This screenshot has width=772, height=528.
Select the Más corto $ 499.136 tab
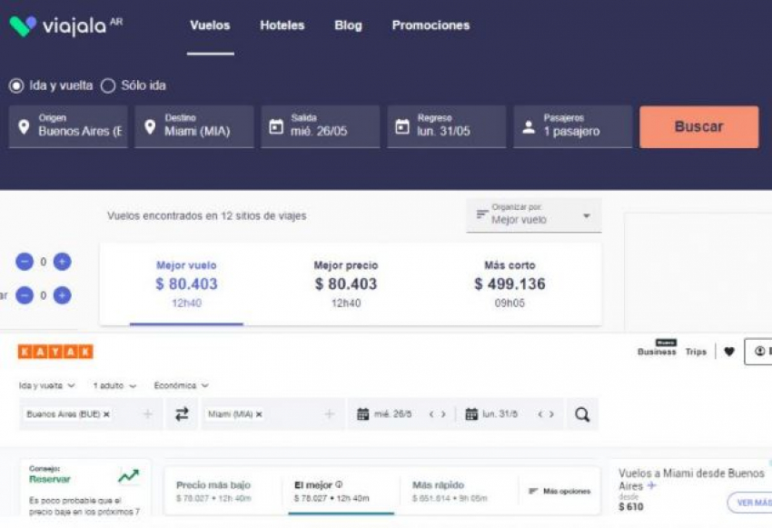(x=510, y=284)
